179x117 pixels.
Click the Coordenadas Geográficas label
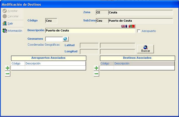[x=44, y=45]
